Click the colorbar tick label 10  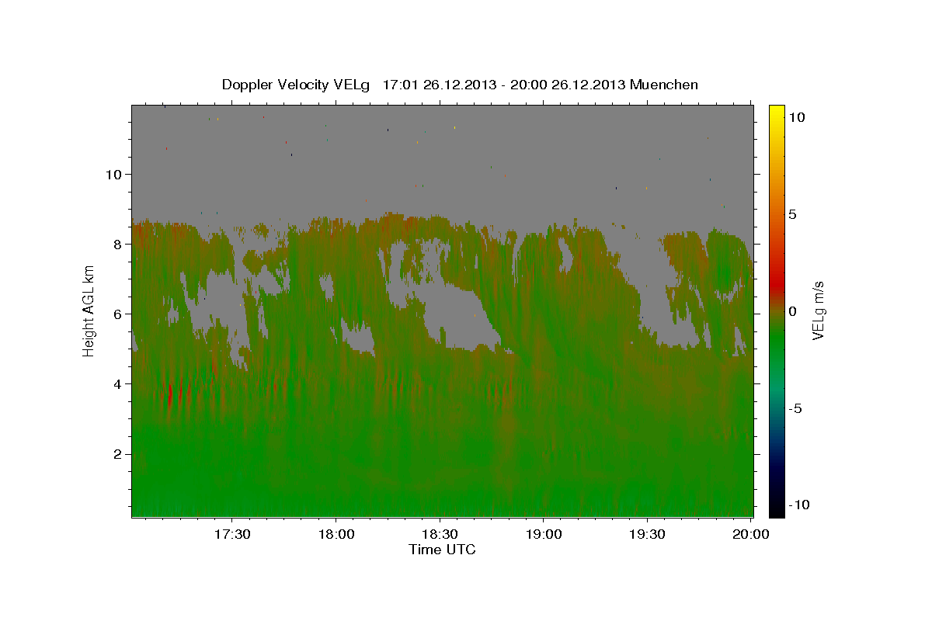point(796,117)
